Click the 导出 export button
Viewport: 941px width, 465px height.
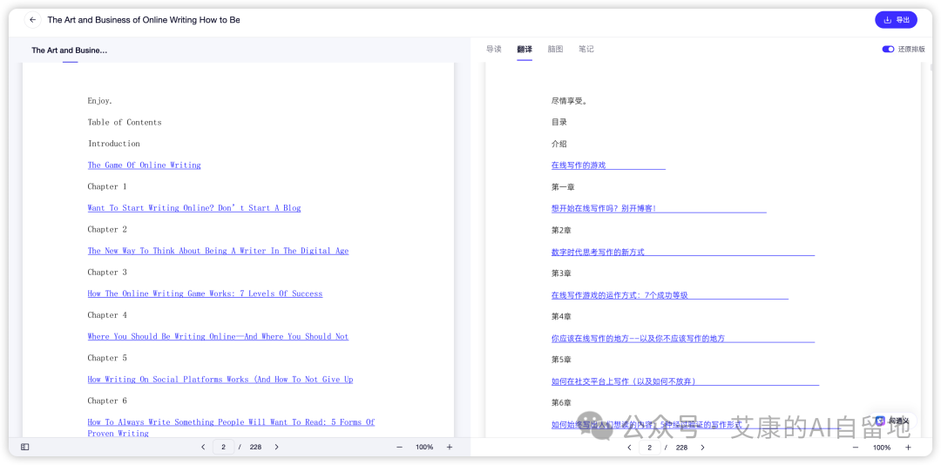(x=896, y=20)
